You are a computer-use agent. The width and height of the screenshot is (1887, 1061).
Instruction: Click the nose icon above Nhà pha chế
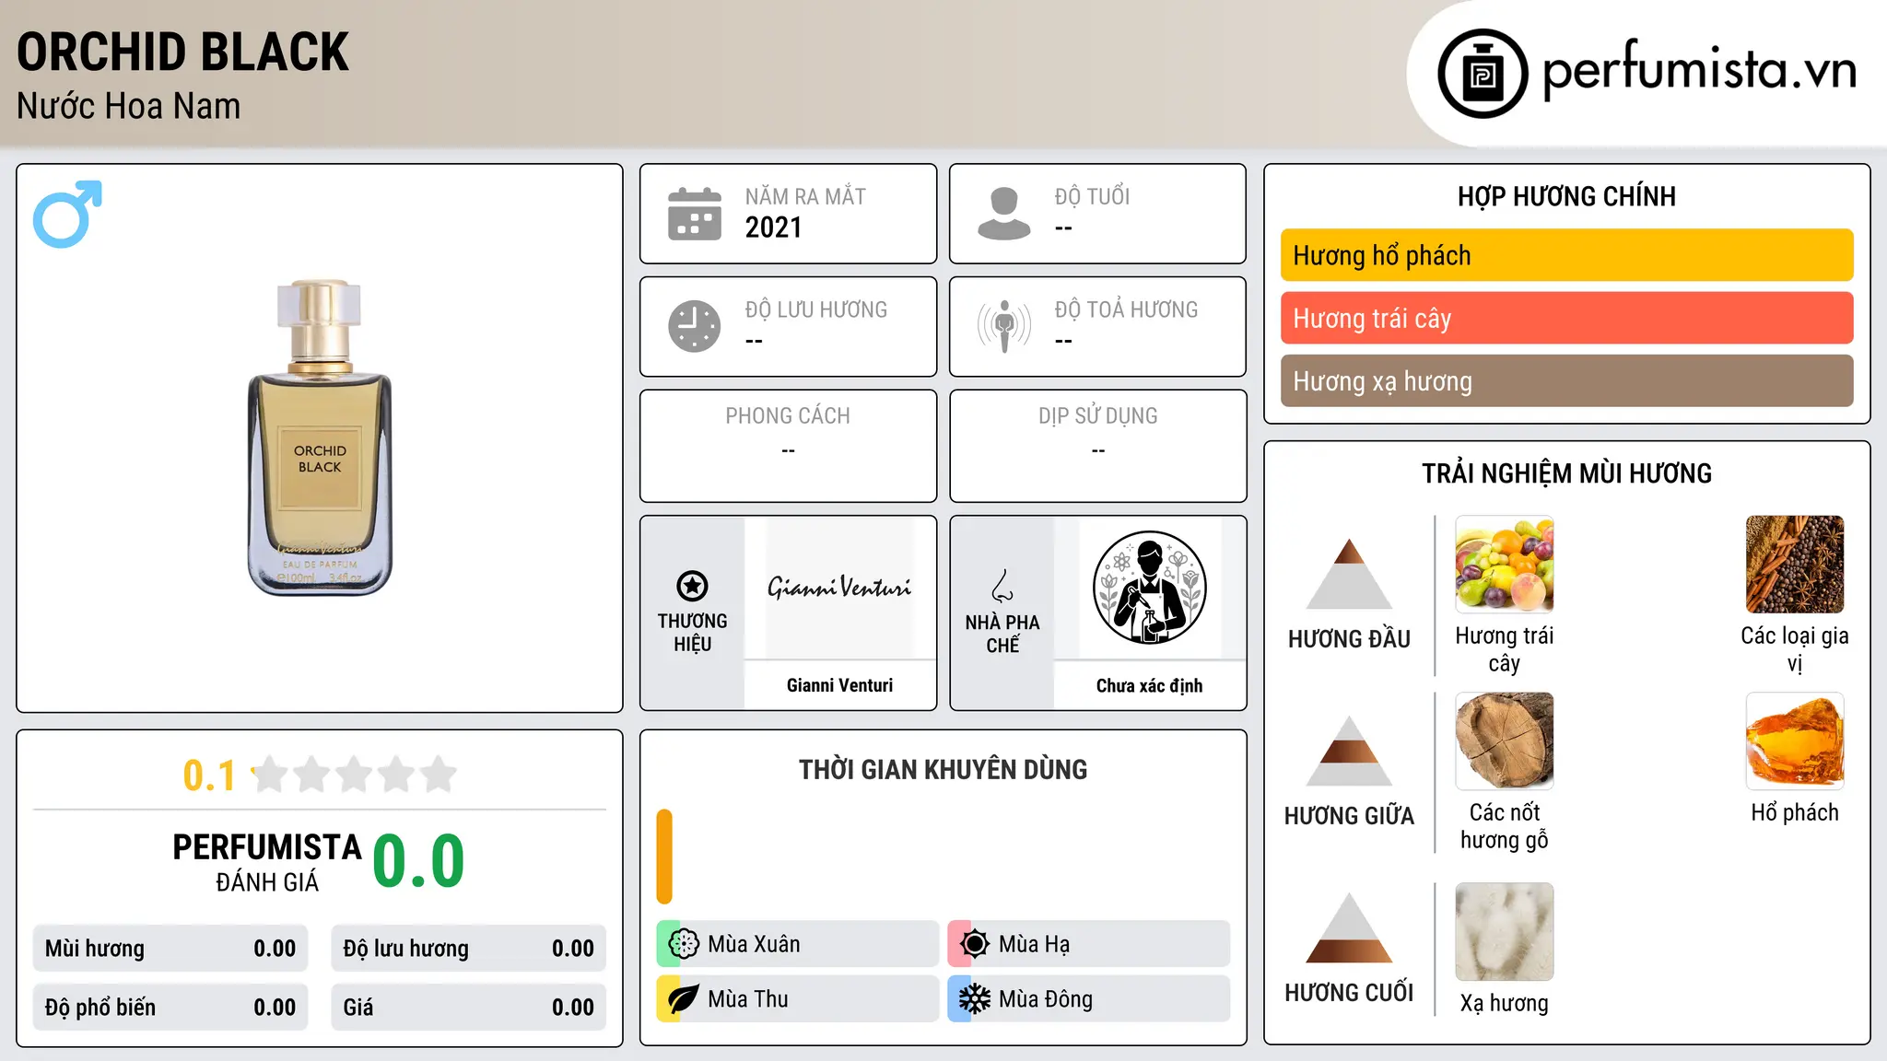coord(1002,586)
